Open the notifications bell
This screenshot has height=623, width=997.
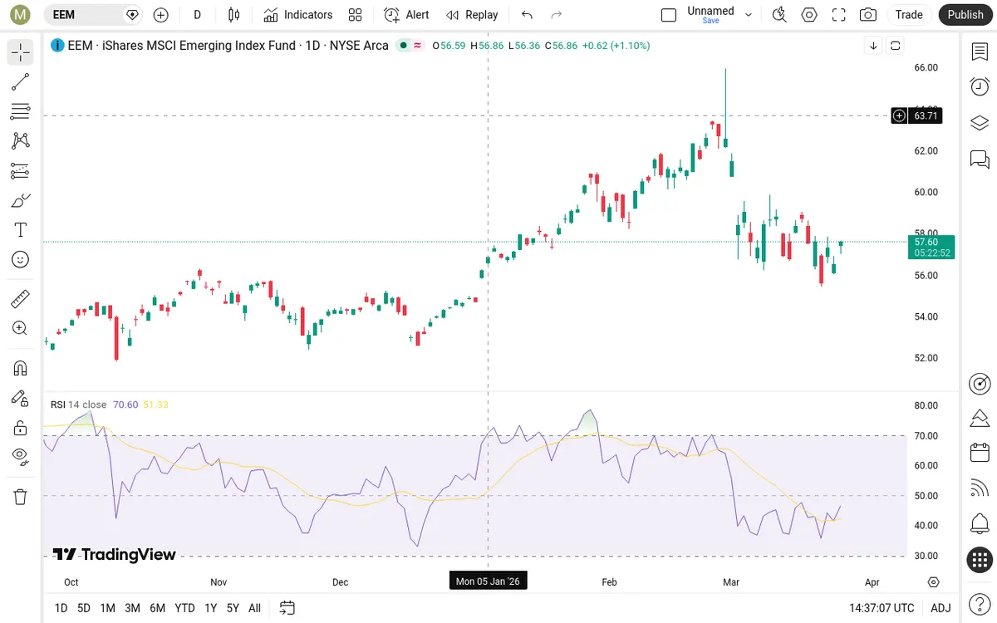coord(980,524)
